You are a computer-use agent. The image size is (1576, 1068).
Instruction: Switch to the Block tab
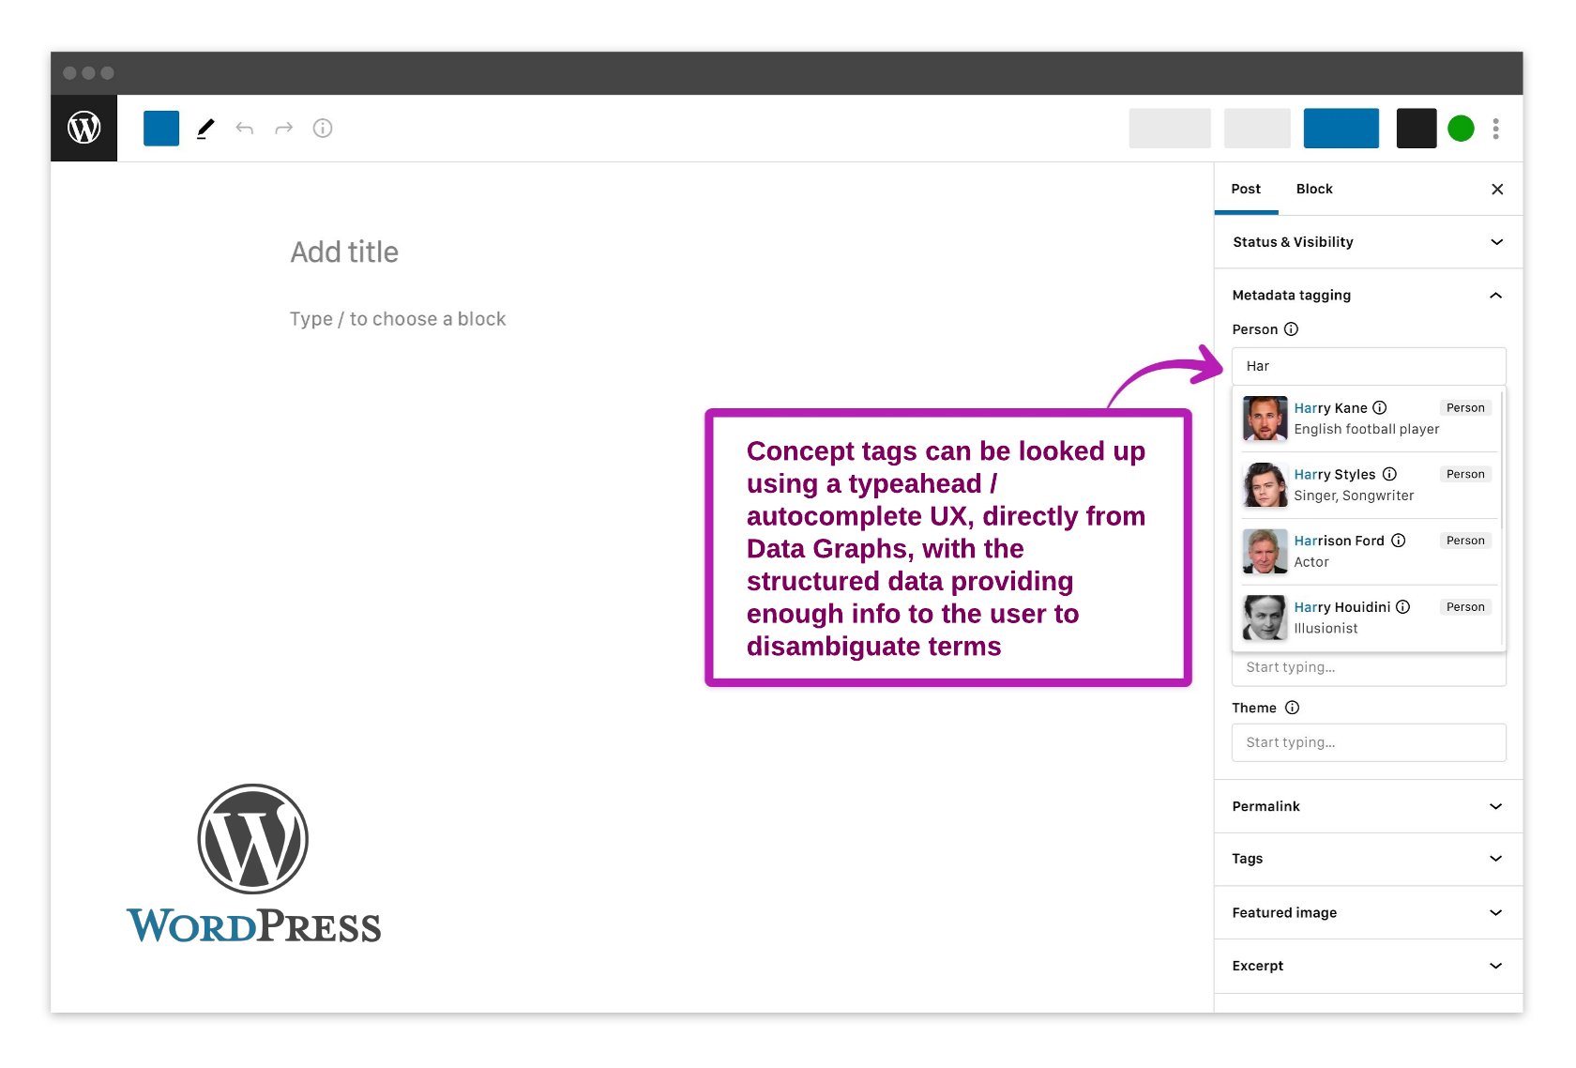(1313, 189)
